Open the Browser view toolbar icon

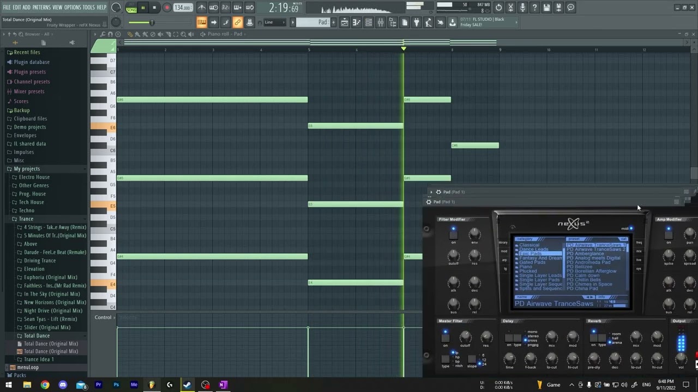(x=393, y=22)
